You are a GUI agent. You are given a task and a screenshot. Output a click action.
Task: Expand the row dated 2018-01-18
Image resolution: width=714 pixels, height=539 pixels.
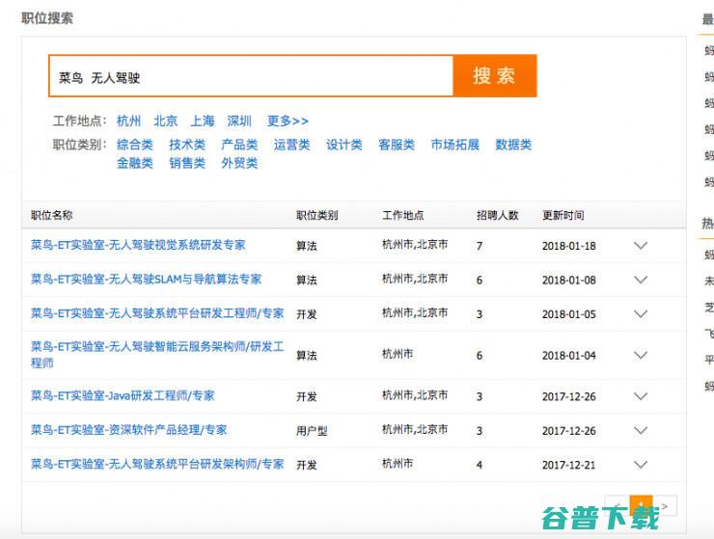pos(641,246)
